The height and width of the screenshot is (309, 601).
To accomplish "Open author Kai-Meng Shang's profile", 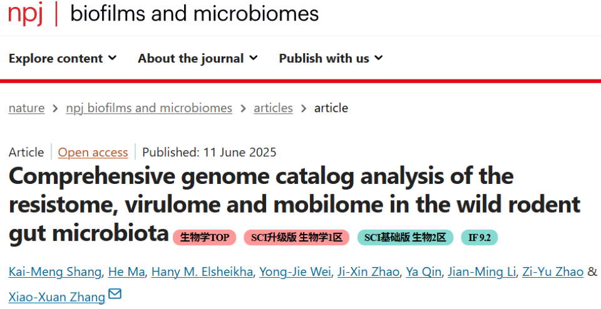I will [x=55, y=271].
